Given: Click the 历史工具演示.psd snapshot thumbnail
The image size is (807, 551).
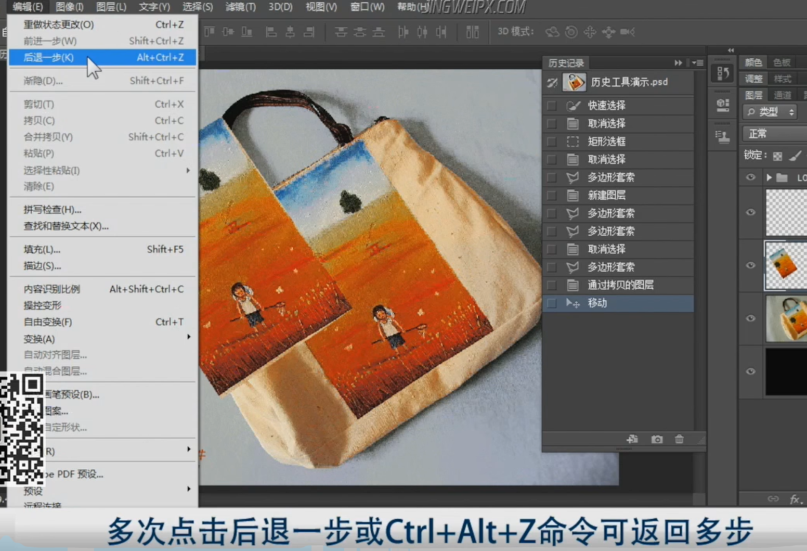Looking at the screenshot, I should click(x=575, y=82).
